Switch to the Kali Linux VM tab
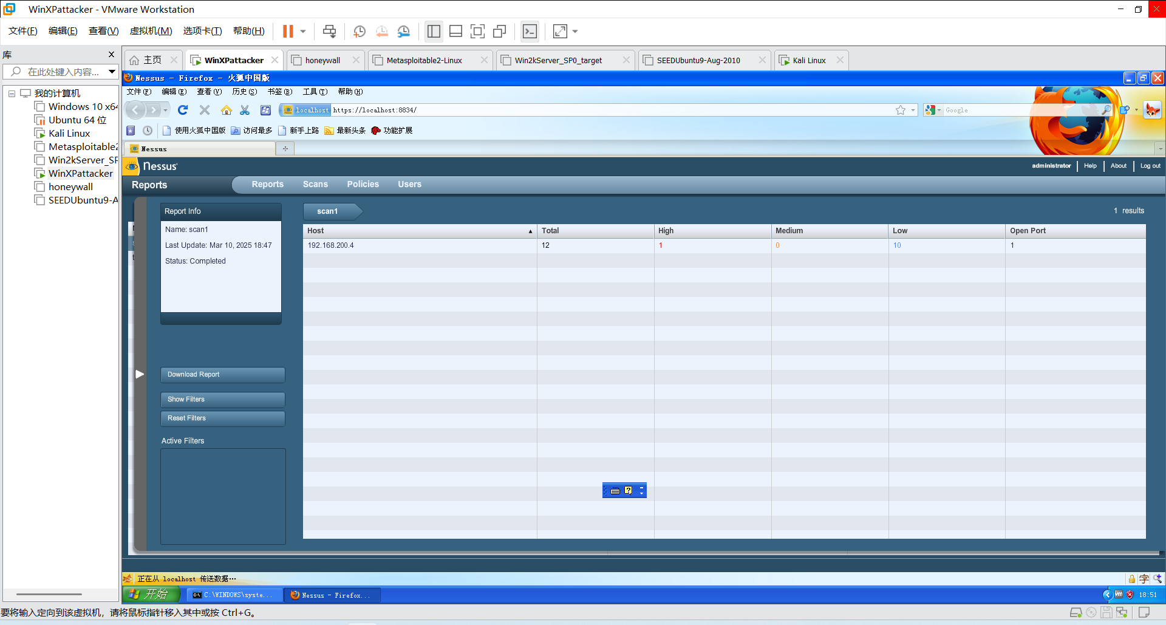This screenshot has height=625, width=1166. coord(809,60)
